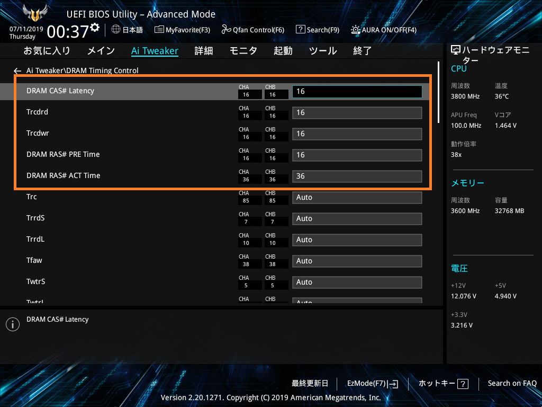The image size is (542, 407).
Task: Launch Qfan Control(F6)
Action: (x=258, y=30)
